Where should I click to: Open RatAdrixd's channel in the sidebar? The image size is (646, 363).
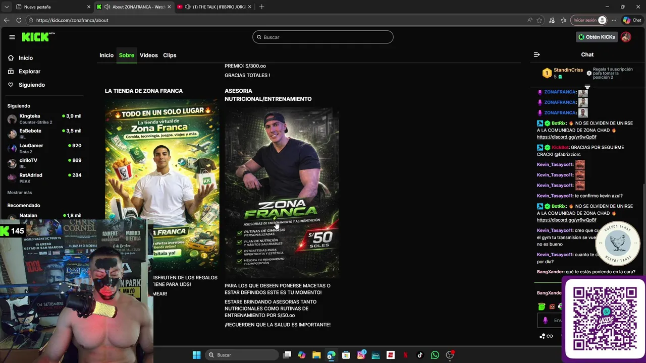tap(44, 177)
